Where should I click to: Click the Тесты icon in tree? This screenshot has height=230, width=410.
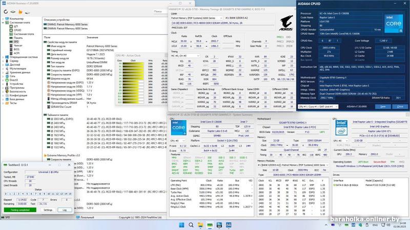coord(7,103)
